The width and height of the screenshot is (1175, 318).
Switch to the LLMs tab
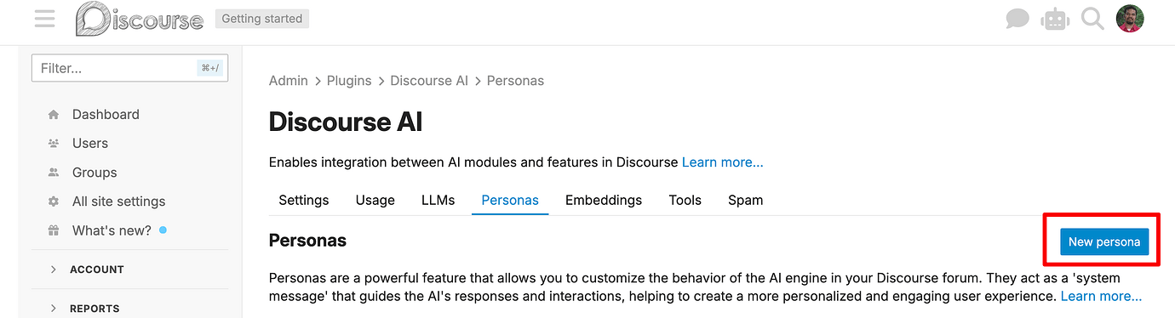[438, 200]
